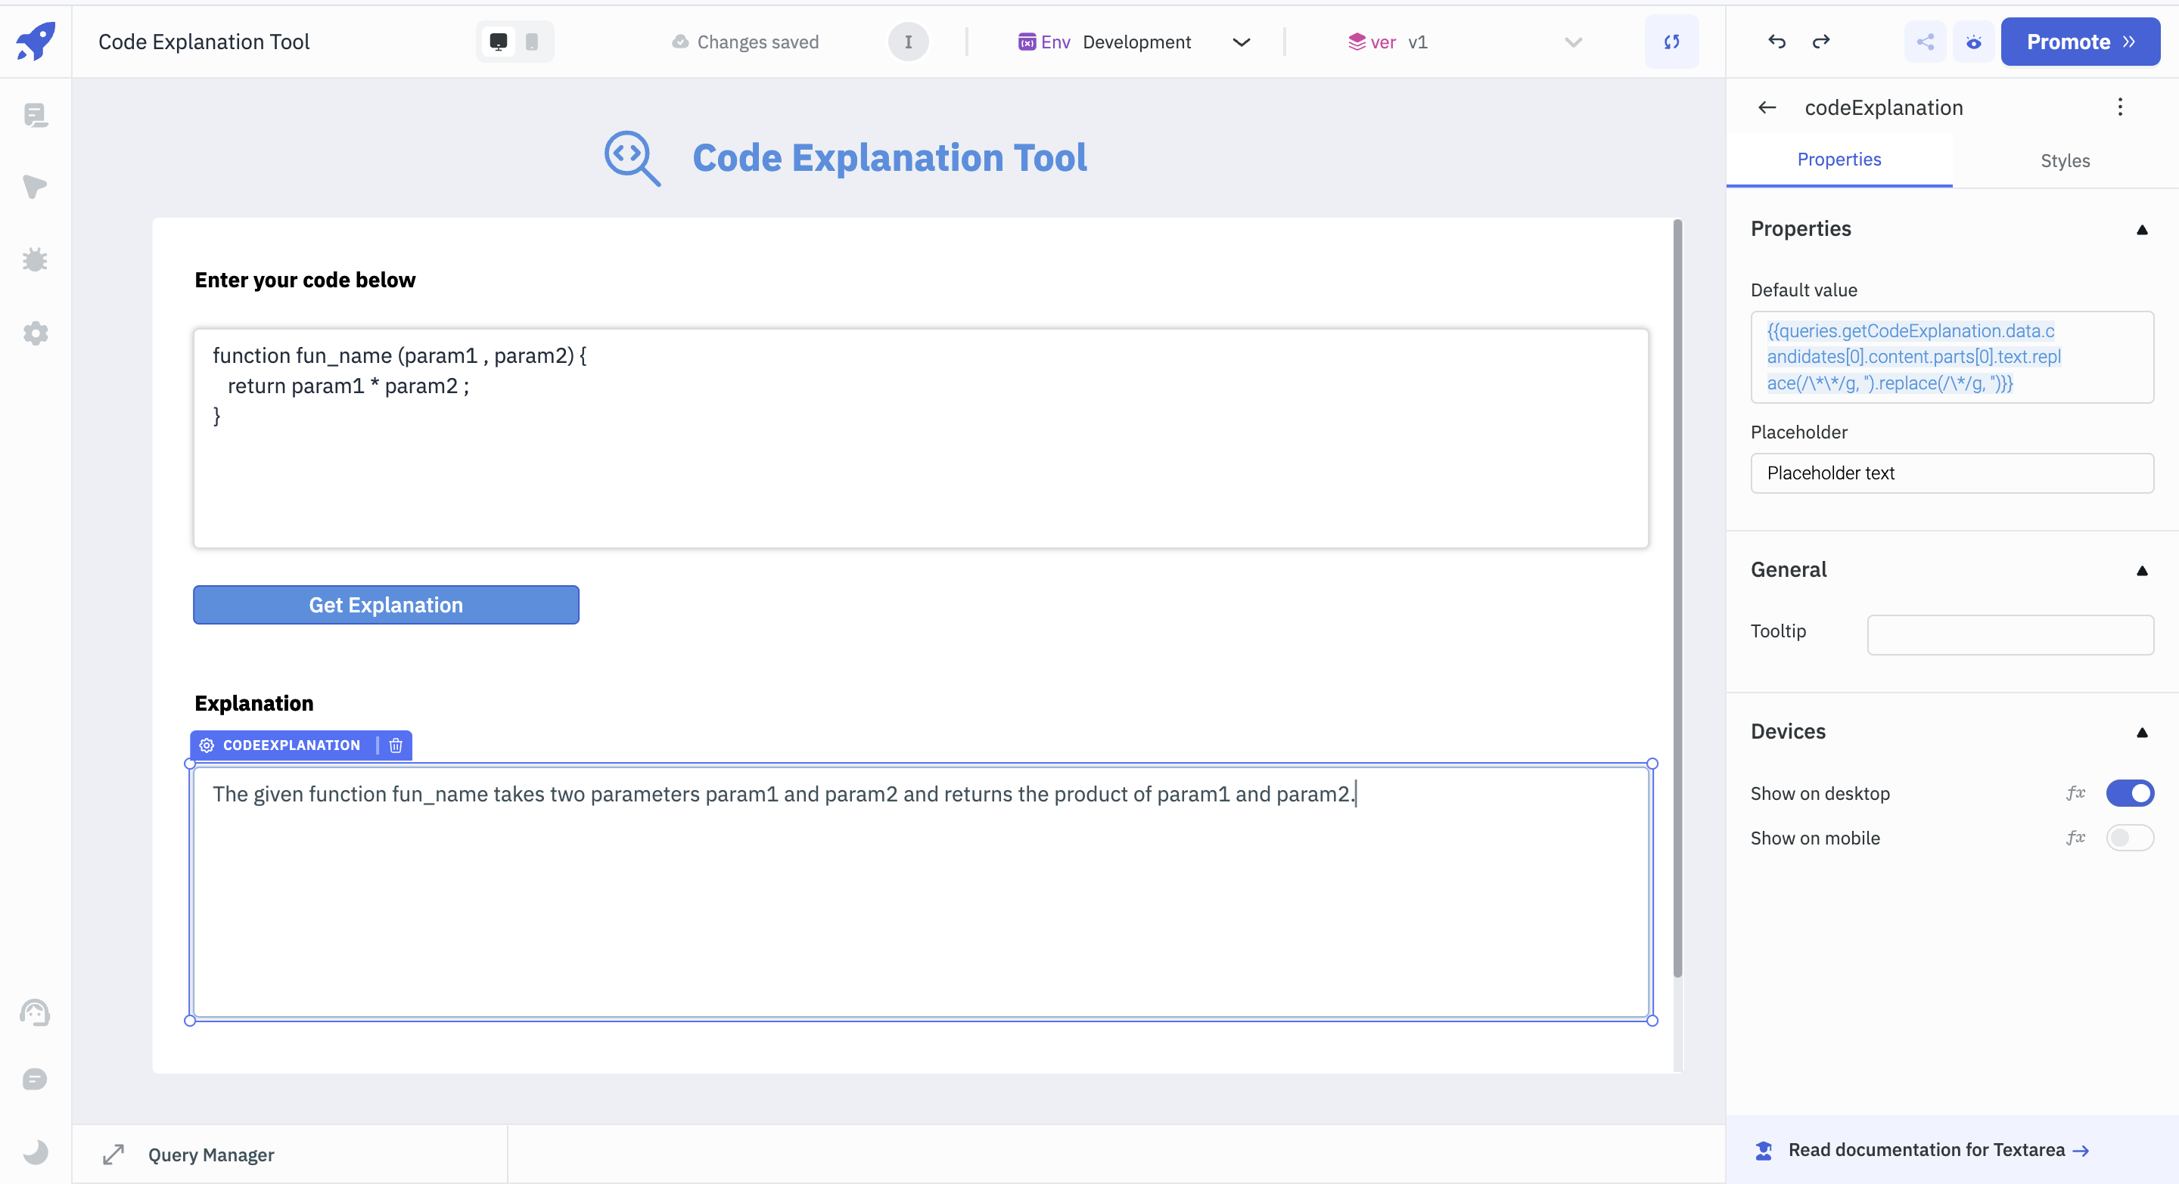Select the Properties tab
The width and height of the screenshot is (2179, 1184).
click(1839, 160)
